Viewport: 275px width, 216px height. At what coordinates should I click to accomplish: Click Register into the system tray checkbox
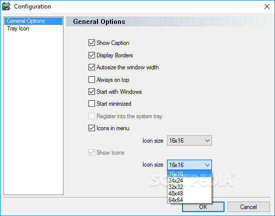(91, 116)
